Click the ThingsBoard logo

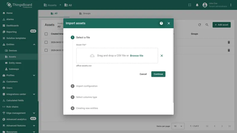tap(19, 5)
